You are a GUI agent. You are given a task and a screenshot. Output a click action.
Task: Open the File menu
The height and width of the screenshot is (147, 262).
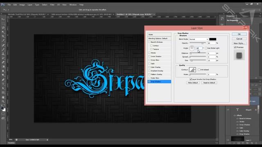(9, 4)
